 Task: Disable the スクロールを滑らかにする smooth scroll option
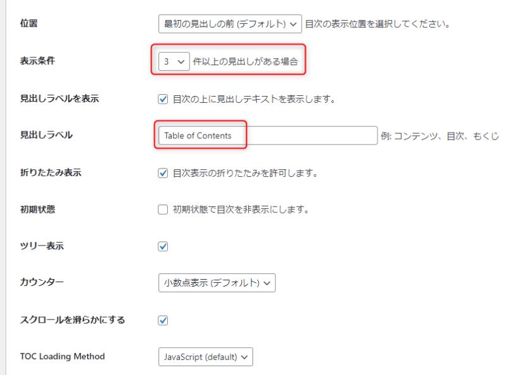pyautogui.click(x=162, y=320)
